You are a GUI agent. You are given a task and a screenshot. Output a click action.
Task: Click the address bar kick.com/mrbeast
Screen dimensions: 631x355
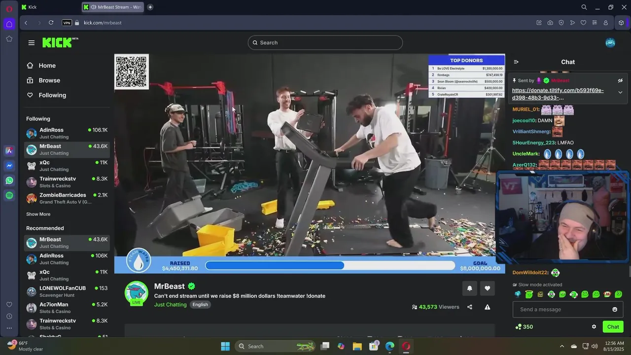point(103,23)
